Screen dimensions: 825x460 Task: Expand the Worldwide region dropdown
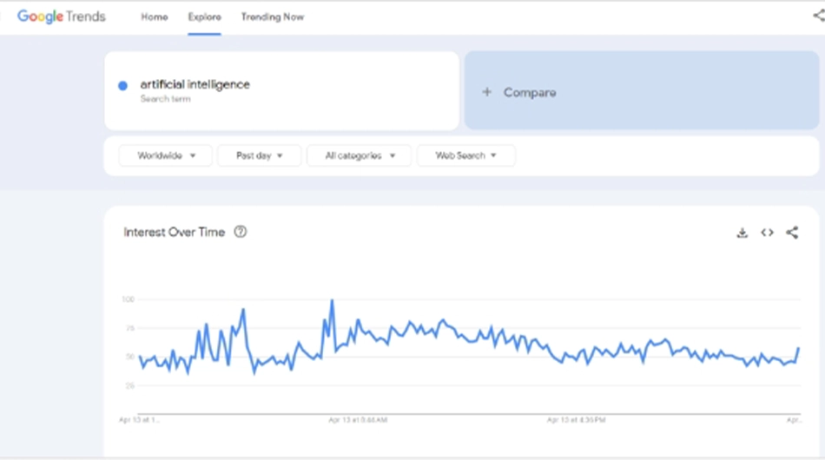(166, 155)
